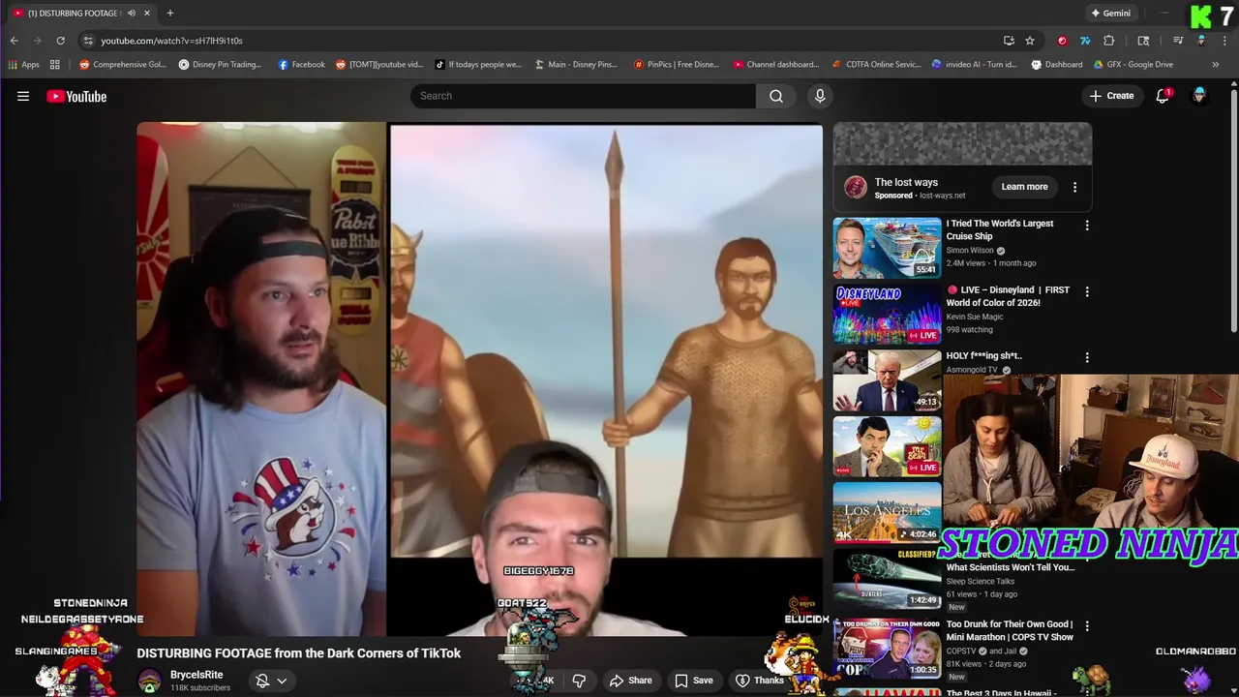The image size is (1239, 697).
Task: Click the lost-ways.net sponsored link text
Action: pyautogui.click(x=942, y=196)
